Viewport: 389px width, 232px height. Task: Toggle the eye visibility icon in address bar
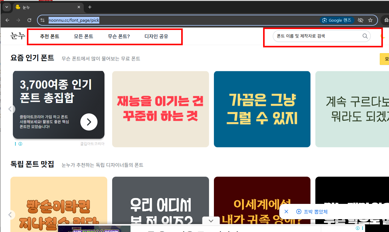coord(361,20)
